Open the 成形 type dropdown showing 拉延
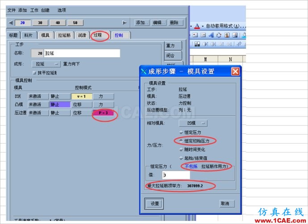The height and width of the screenshot is (224, 308). click(46, 64)
